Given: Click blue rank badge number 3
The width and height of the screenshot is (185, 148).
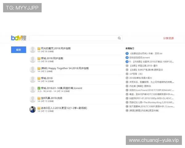Looking at the screenshot, I should point(127,62).
